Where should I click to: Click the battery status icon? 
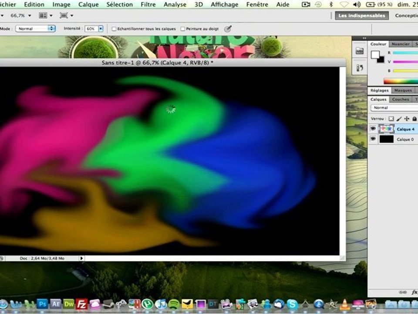[370, 4]
